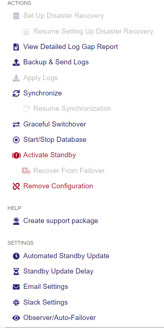Click the Synchronize circular arrows icon
Image resolution: width=164 pixels, height=328 pixels.
pos(16,93)
